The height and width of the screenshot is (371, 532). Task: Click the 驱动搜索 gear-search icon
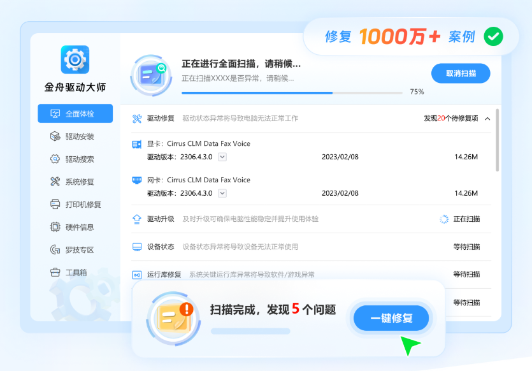coord(55,159)
